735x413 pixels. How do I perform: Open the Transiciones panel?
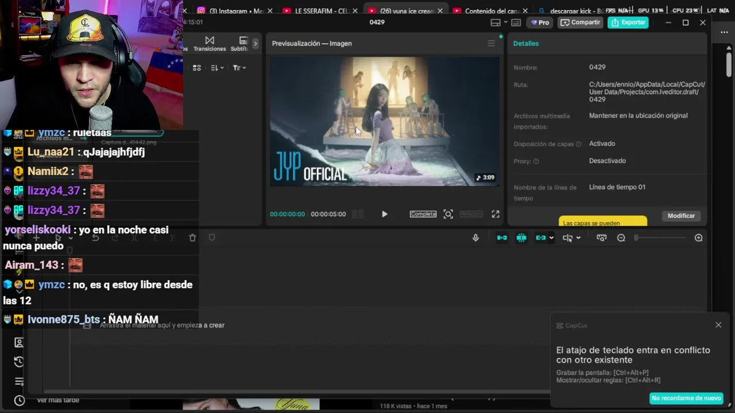pyautogui.click(x=210, y=44)
